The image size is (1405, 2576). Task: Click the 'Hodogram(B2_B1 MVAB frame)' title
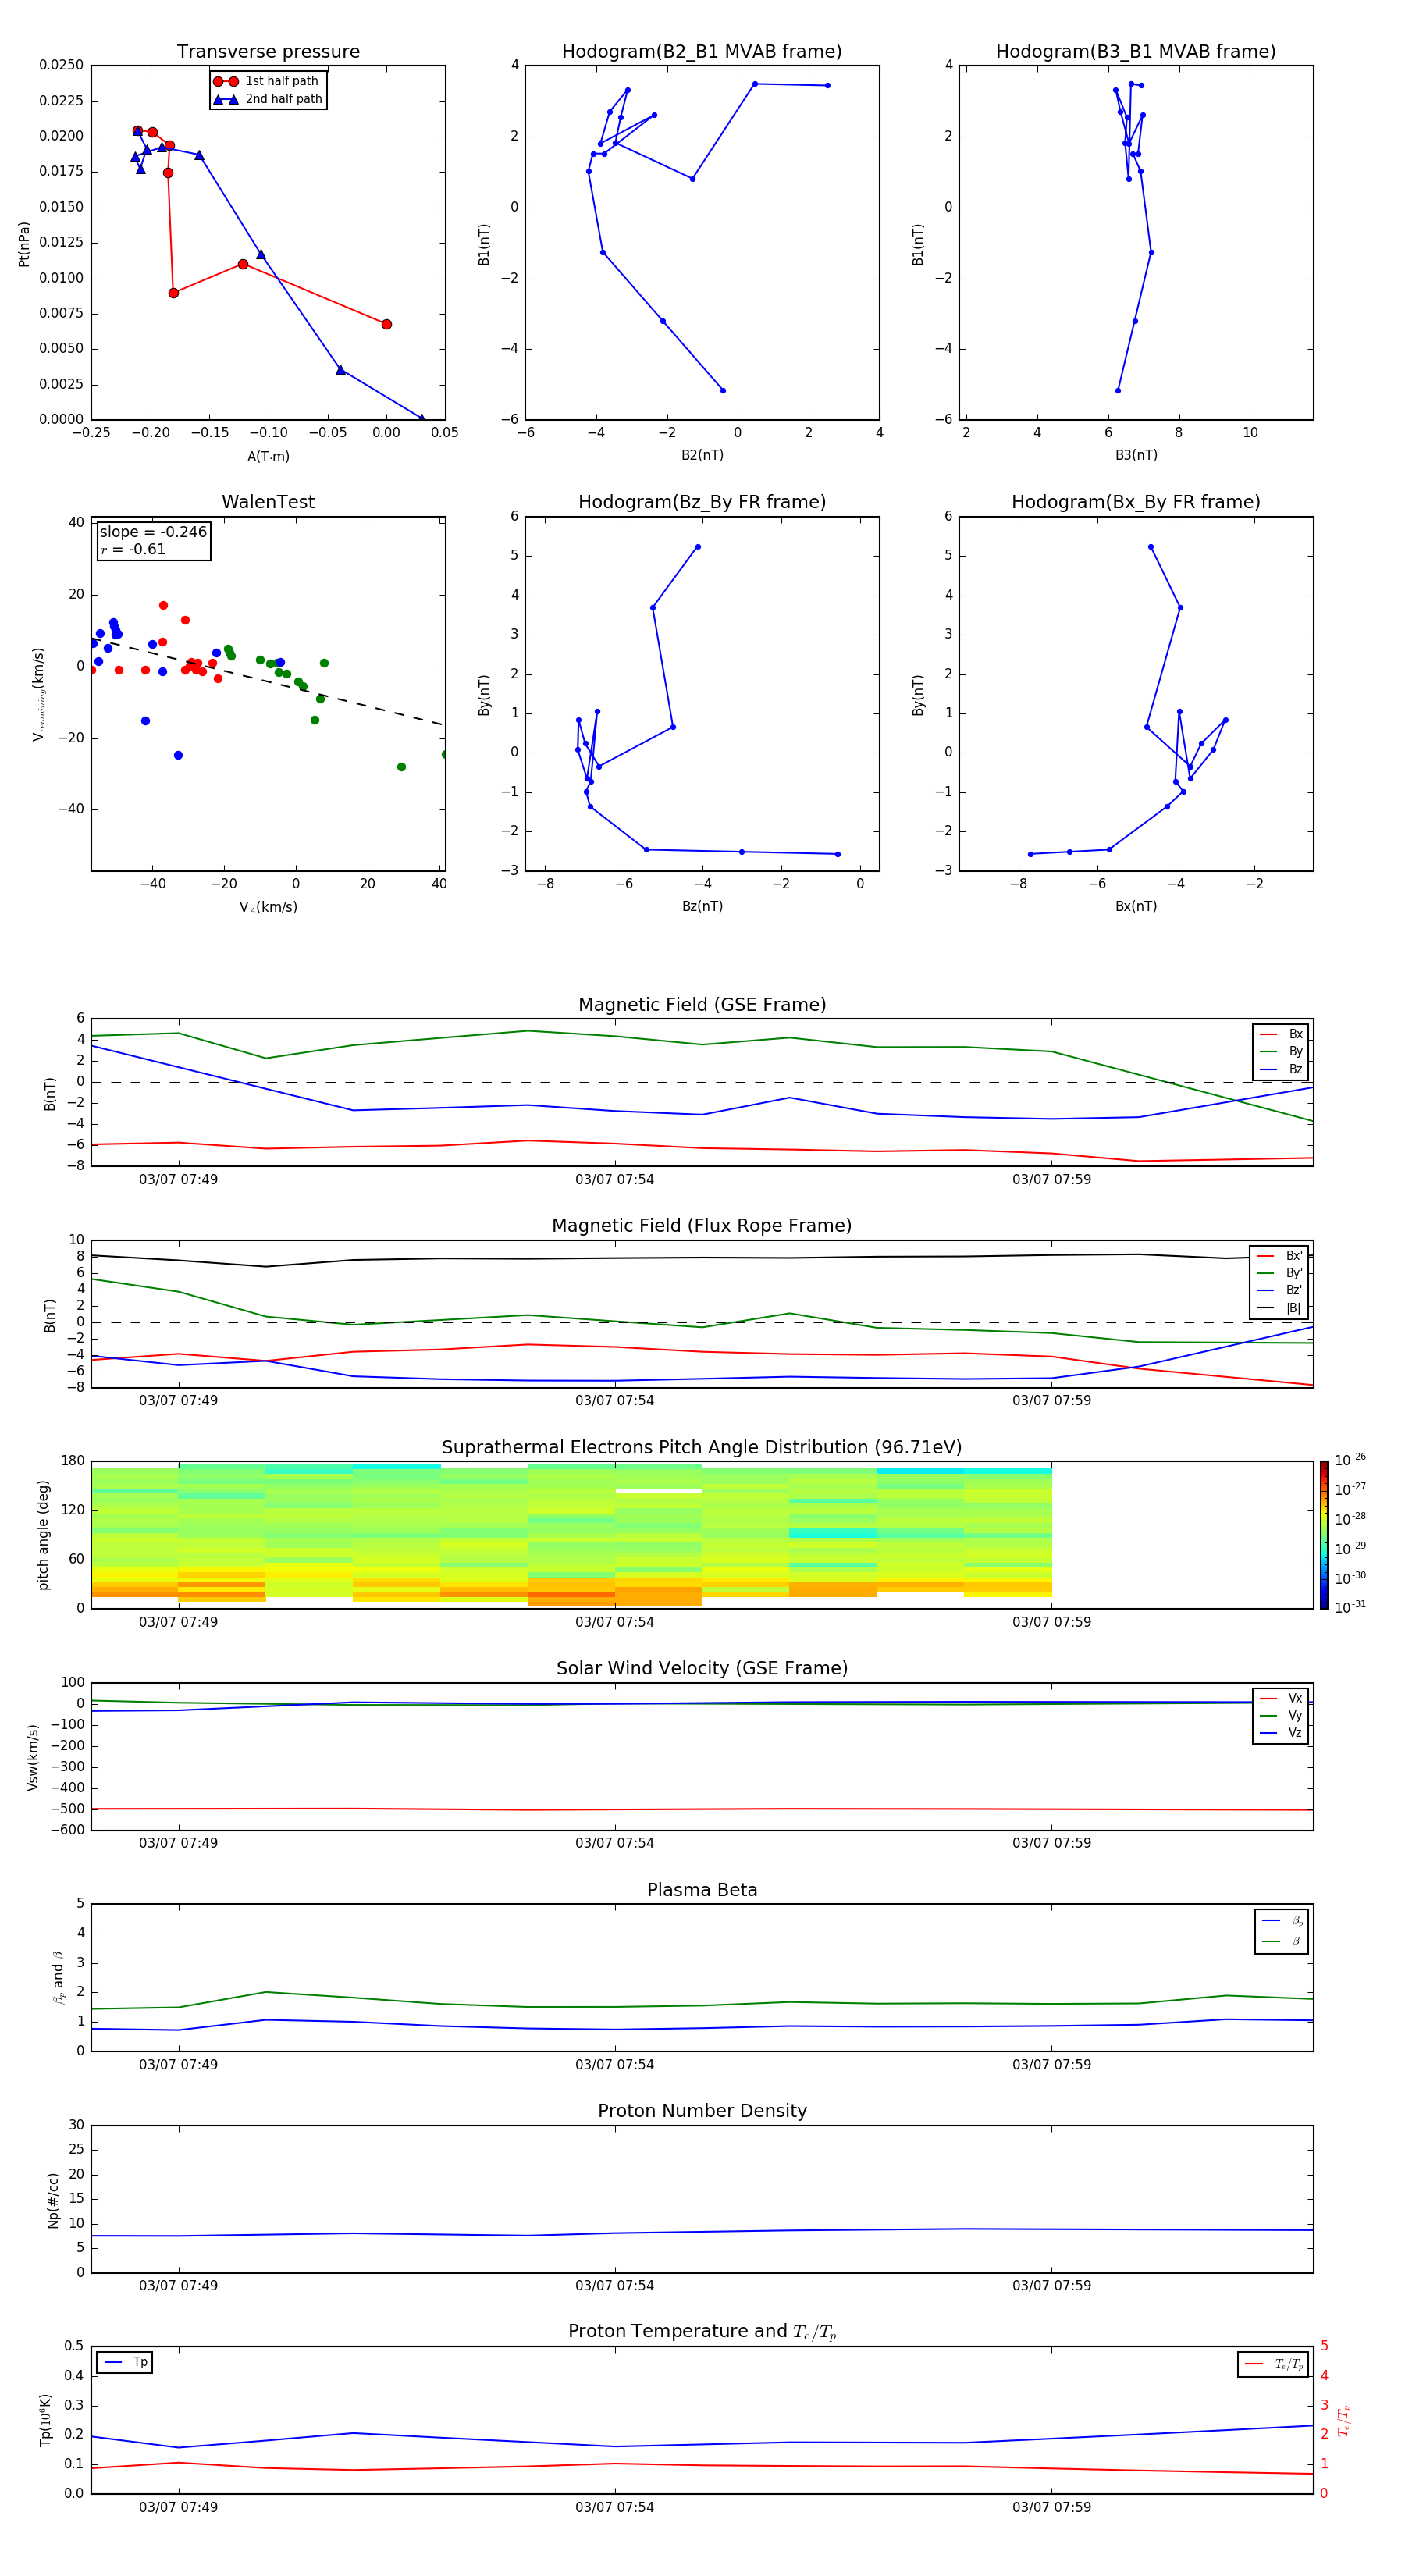pyautogui.click(x=702, y=52)
